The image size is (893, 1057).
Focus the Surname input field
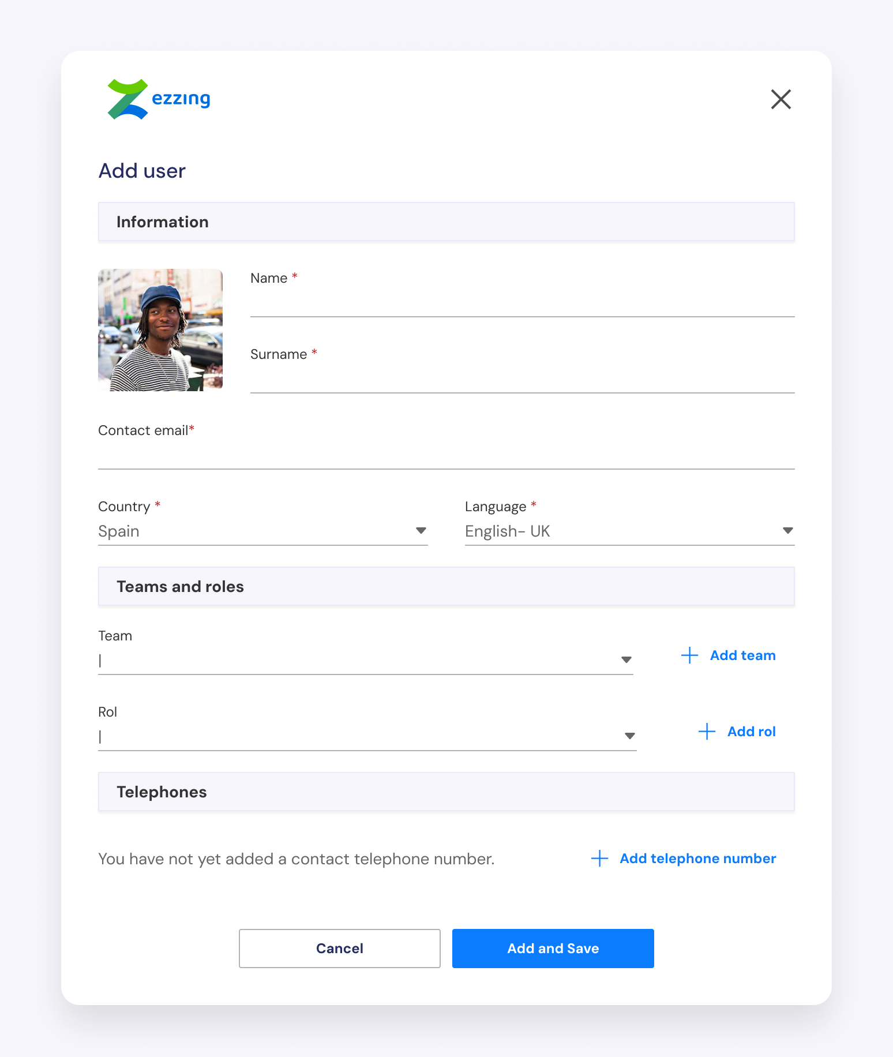[522, 378]
